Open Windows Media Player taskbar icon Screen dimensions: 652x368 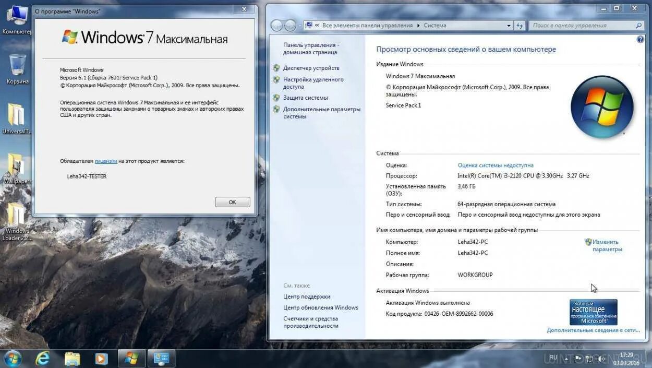click(x=101, y=359)
